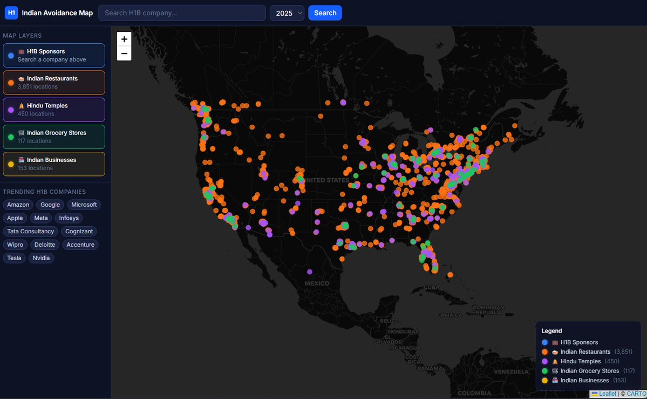Click "Search a company above" hint text
Viewport: 647px width, 399px height.
pyautogui.click(x=52, y=59)
